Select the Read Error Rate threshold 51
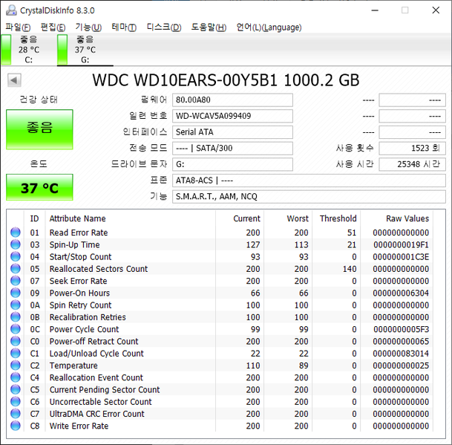452x445 pixels. coord(352,233)
